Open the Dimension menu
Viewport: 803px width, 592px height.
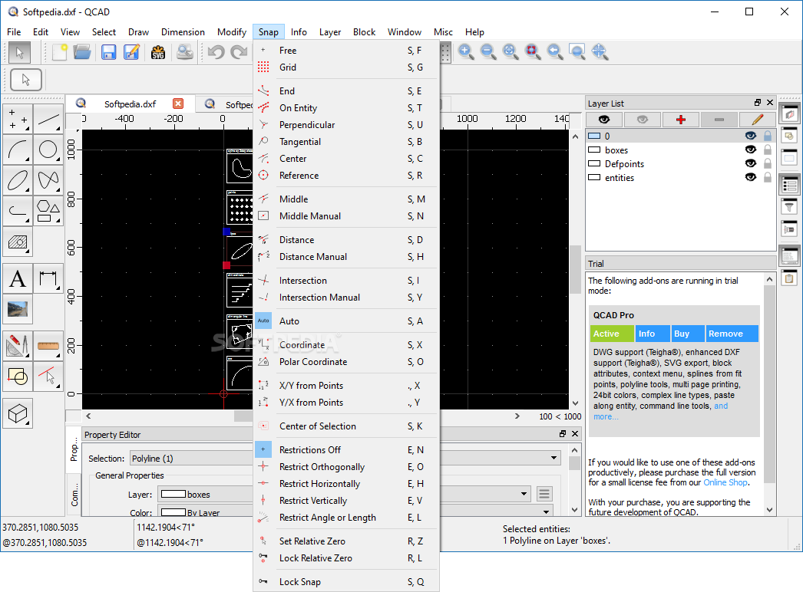183,31
